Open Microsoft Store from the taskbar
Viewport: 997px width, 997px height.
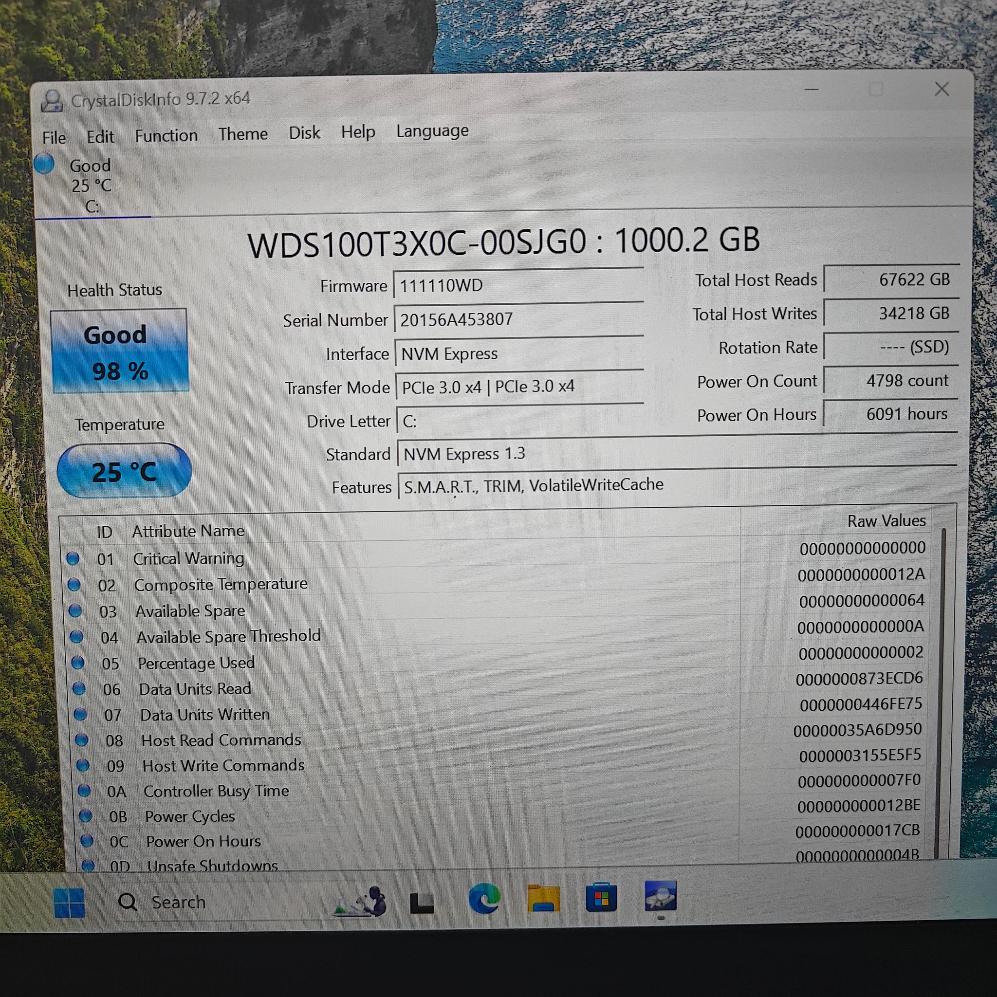[x=601, y=897]
